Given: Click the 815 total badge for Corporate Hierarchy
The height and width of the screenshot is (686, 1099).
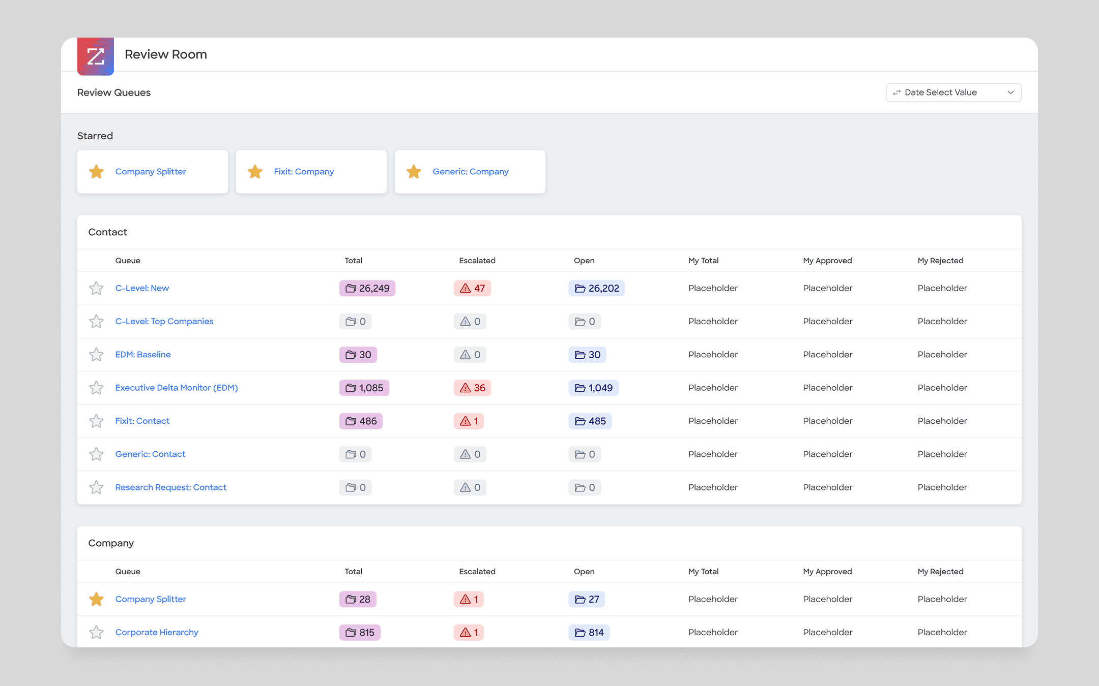Looking at the screenshot, I should pyautogui.click(x=360, y=632).
